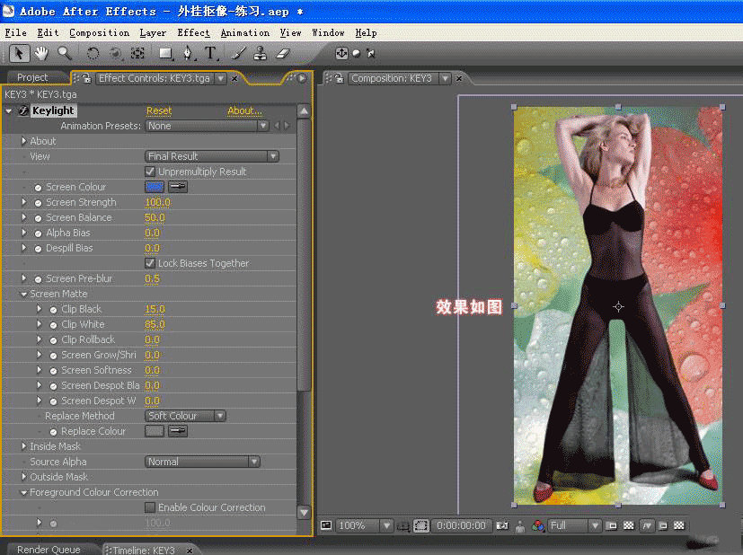This screenshot has width=743, height=555.
Task: Open the Screen Colour eyedropper
Action: point(176,187)
